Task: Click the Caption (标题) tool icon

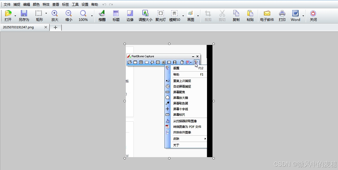Action: (116, 16)
